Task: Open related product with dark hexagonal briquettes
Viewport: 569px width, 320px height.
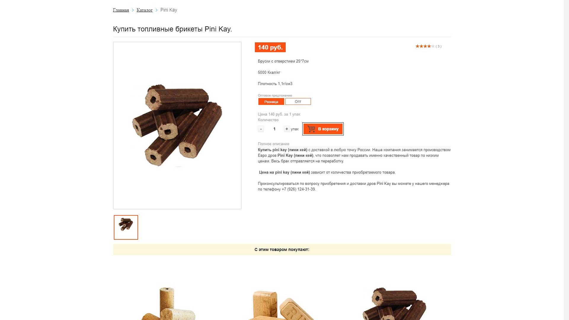Action: [394, 304]
